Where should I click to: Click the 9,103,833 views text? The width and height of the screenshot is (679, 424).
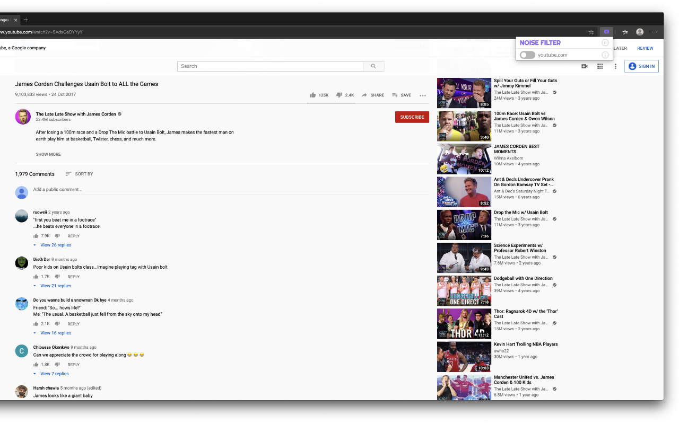(31, 94)
